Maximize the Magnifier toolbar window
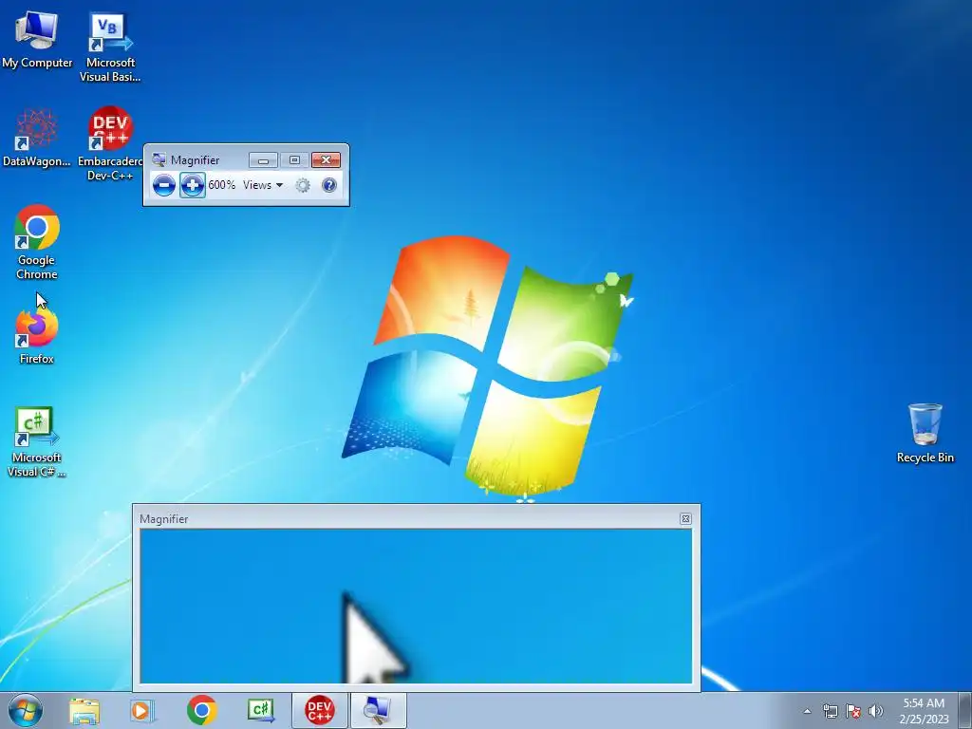Screen dimensions: 972x729 click(294, 160)
